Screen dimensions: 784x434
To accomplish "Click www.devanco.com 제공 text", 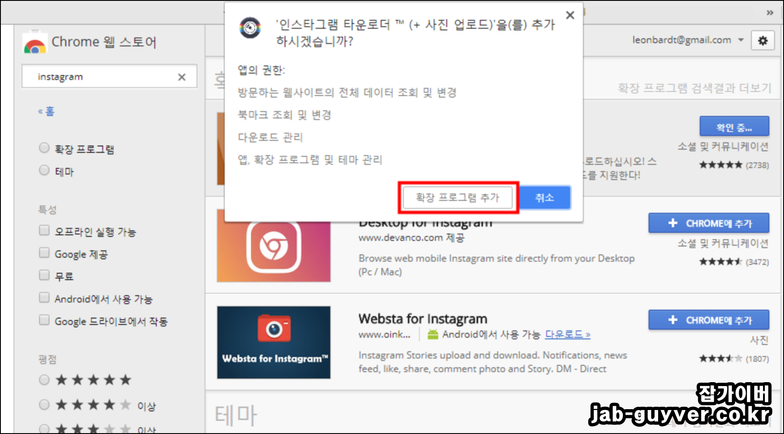I will tap(412, 238).
